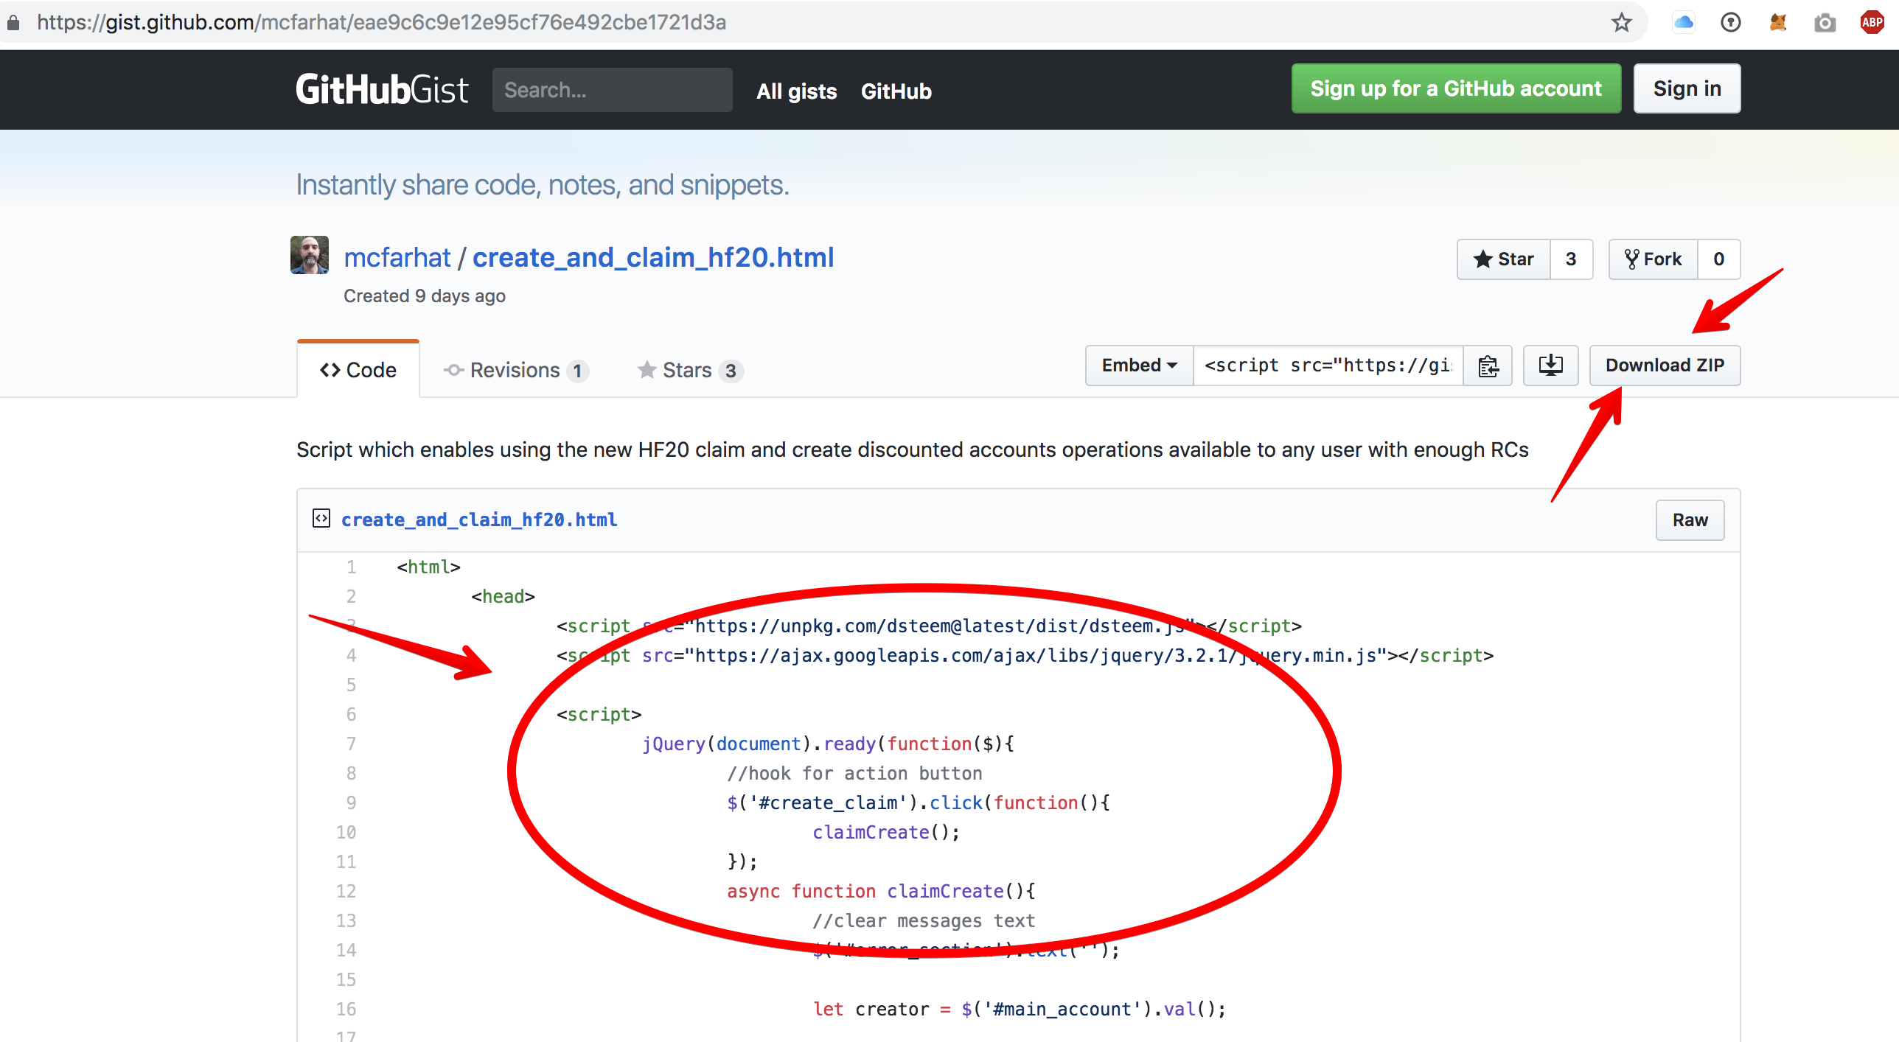Click 'Created 9 days ago' timestamp
The image size is (1899, 1042).
pos(425,296)
